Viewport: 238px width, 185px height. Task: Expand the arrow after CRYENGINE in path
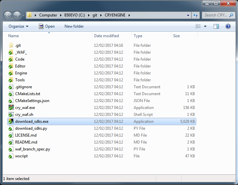[x=129, y=15]
